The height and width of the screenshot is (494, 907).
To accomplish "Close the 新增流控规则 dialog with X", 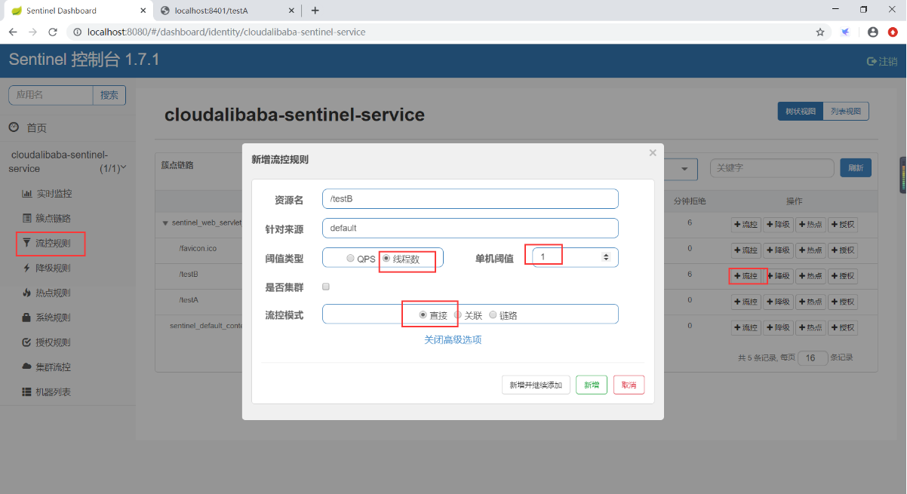I will coord(653,153).
